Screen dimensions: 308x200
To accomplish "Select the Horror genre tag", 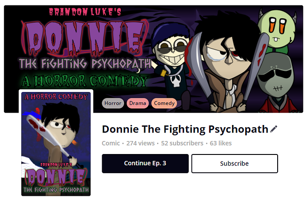I will [x=113, y=103].
